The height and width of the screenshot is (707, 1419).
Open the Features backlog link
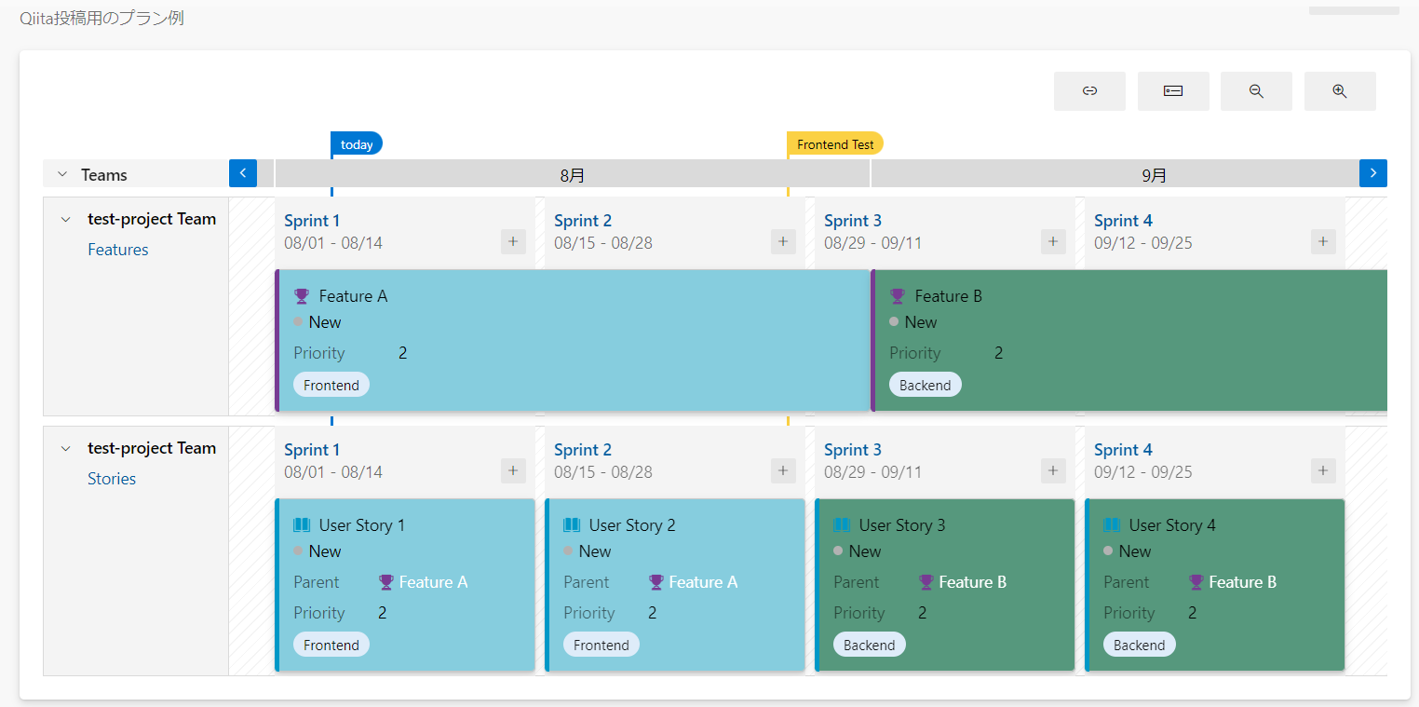(x=117, y=249)
